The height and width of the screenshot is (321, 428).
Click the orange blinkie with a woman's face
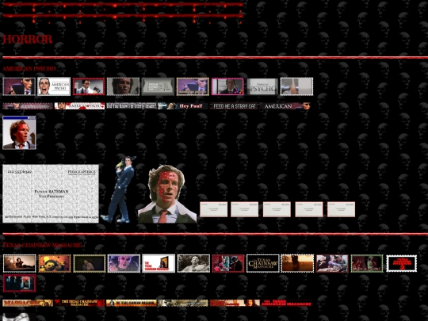pyautogui.click(x=235, y=303)
